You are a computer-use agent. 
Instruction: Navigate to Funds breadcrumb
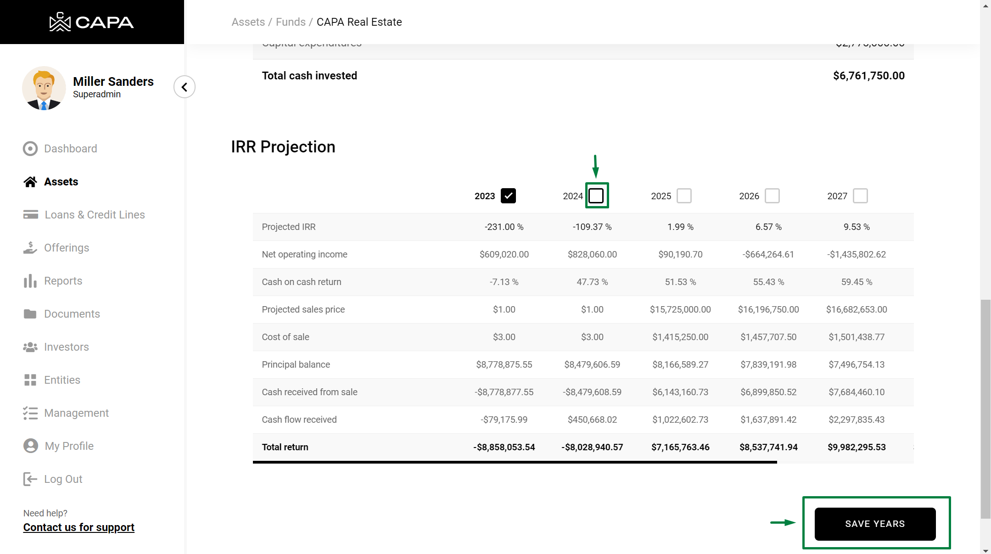coord(291,22)
